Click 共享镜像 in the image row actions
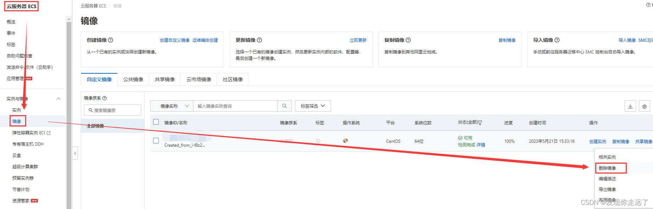Image resolution: width=653 pixels, height=209 pixels. [643, 141]
